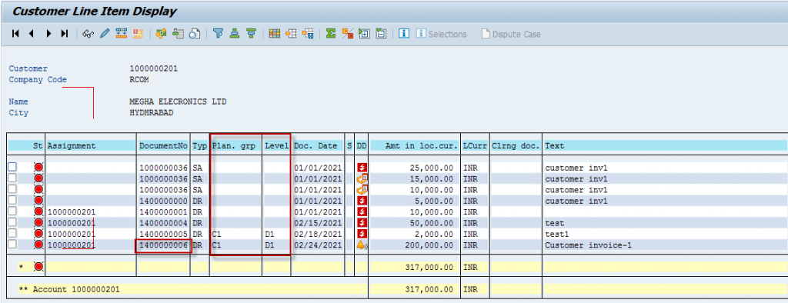The height and width of the screenshot is (303, 788).
Task: Click Save Layout icon
Action: point(308,34)
